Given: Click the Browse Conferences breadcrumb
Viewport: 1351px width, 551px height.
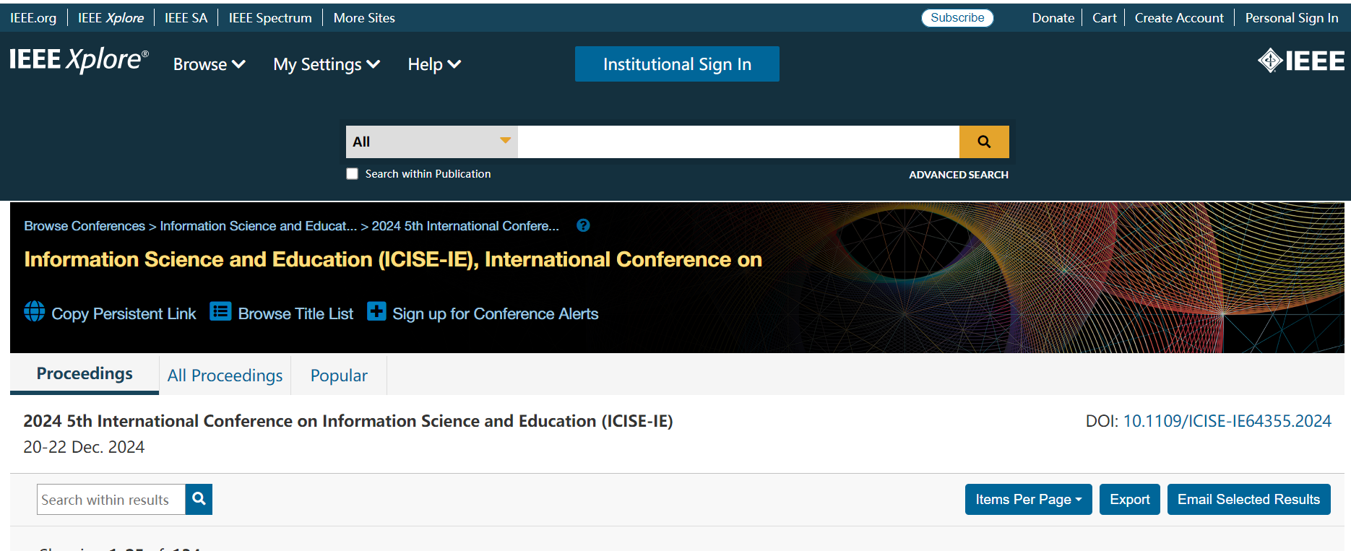Looking at the screenshot, I should pyautogui.click(x=85, y=226).
